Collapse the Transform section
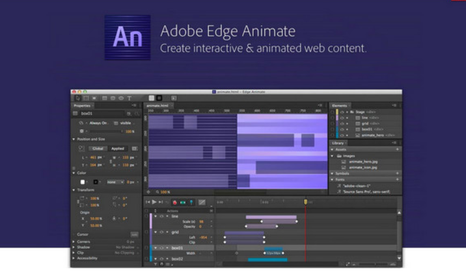This screenshot has width=466, height=278. [x=74, y=190]
